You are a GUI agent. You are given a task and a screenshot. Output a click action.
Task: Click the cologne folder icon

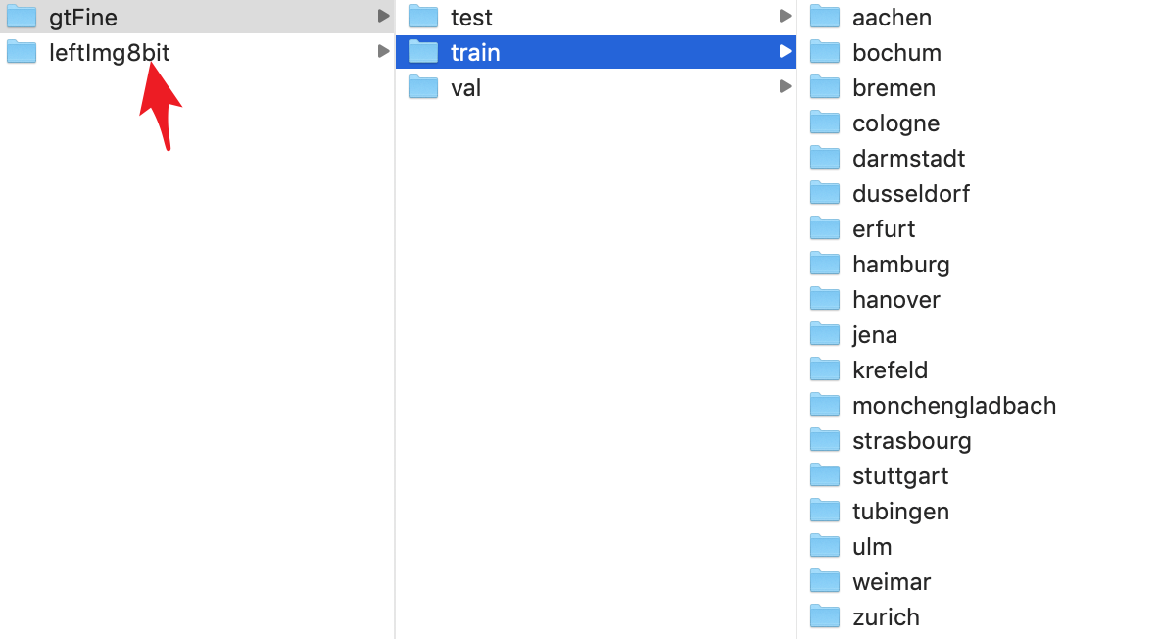pyautogui.click(x=825, y=122)
